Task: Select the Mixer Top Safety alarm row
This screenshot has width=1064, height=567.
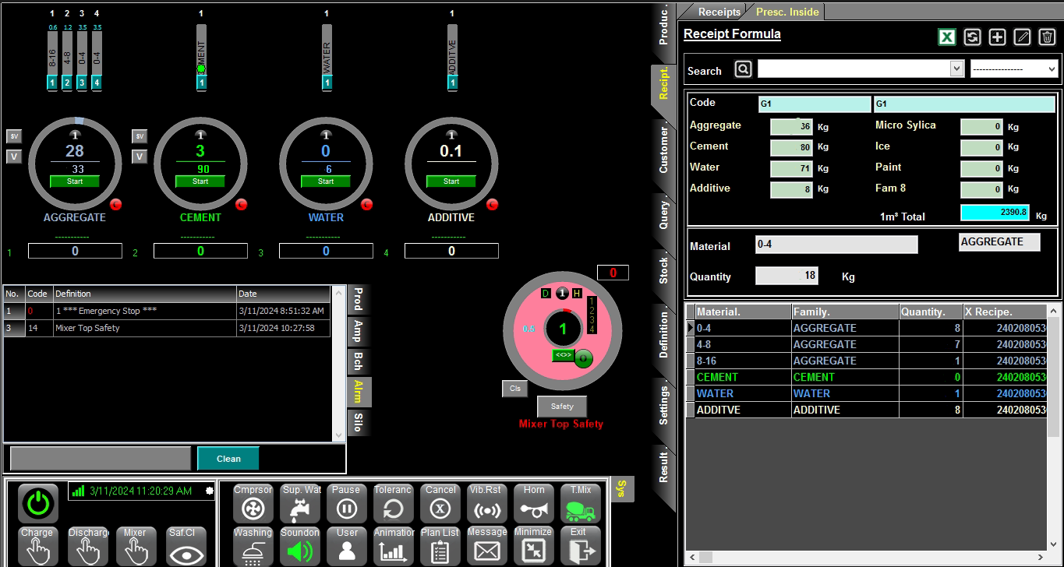Action: [x=168, y=328]
